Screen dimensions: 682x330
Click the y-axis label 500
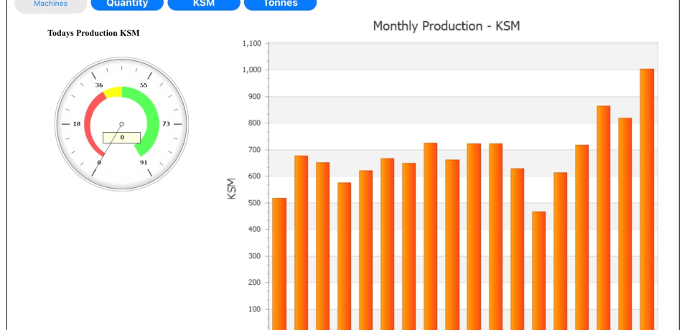pyautogui.click(x=254, y=202)
